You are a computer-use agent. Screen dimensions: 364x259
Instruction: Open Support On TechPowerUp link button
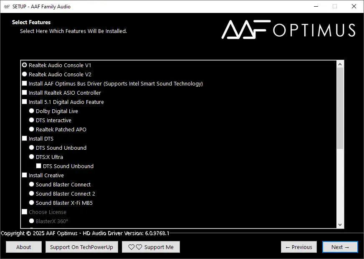tap(82, 247)
